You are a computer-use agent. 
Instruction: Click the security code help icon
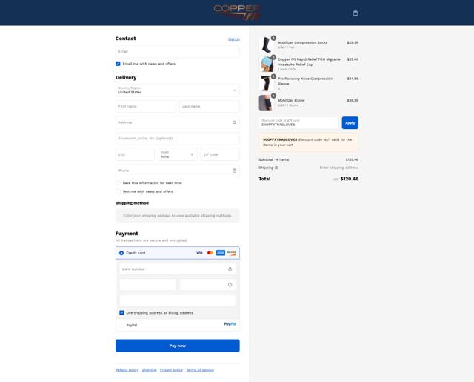coord(230,285)
